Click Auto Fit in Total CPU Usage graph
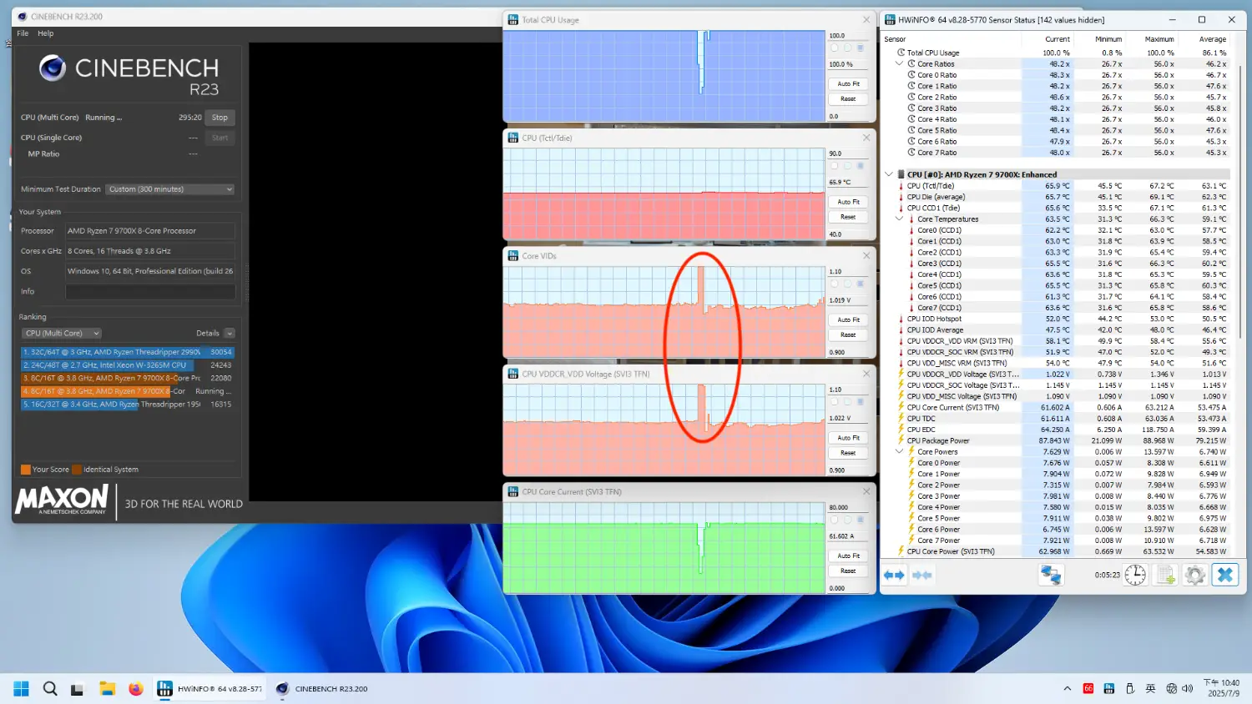Viewport: 1252px width, 704px height. coord(848,83)
